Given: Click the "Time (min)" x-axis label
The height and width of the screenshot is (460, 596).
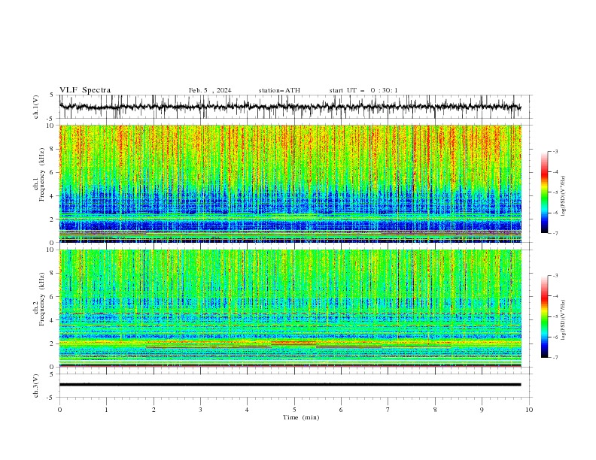Looking at the screenshot, I should click(x=301, y=417).
